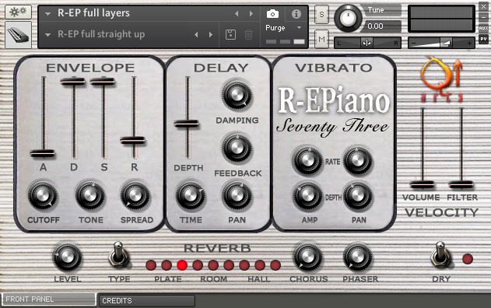Click the vibrato PAN depth knob
Image resolution: width=491 pixels, height=308 pixels.
click(x=358, y=195)
